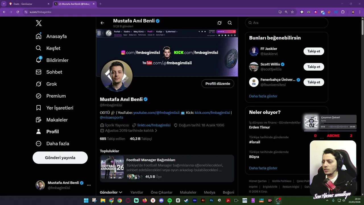This screenshot has width=364, height=205.
Task: Open Spotify from the taskbar
Action: pos(170,200)
